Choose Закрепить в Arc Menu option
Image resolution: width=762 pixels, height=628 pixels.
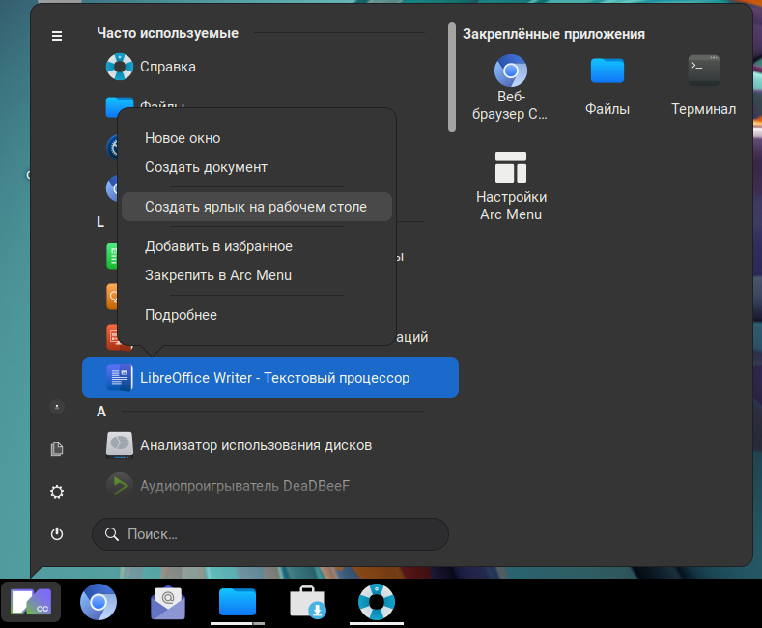[218, 275]
